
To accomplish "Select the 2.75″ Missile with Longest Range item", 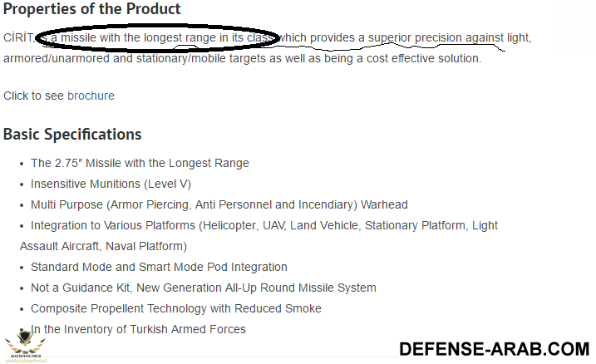I will click(140, 163).
